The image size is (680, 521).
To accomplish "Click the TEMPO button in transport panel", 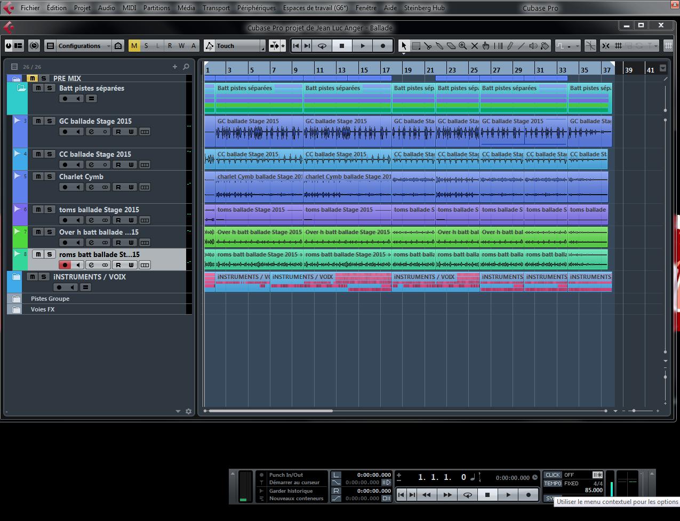I will coord(553,483).
